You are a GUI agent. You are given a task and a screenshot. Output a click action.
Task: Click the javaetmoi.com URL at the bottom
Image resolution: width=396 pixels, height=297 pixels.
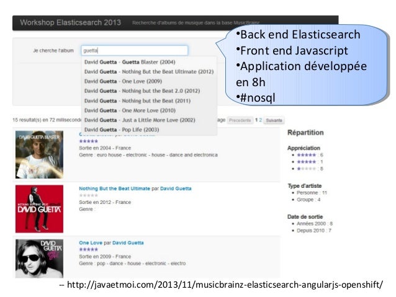[x=225, y=285]
